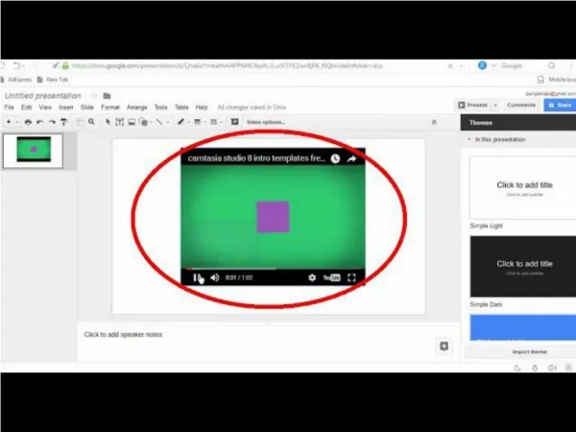576x432 pixels.
Task: Click the add comment button near notes
Action: 444,346
